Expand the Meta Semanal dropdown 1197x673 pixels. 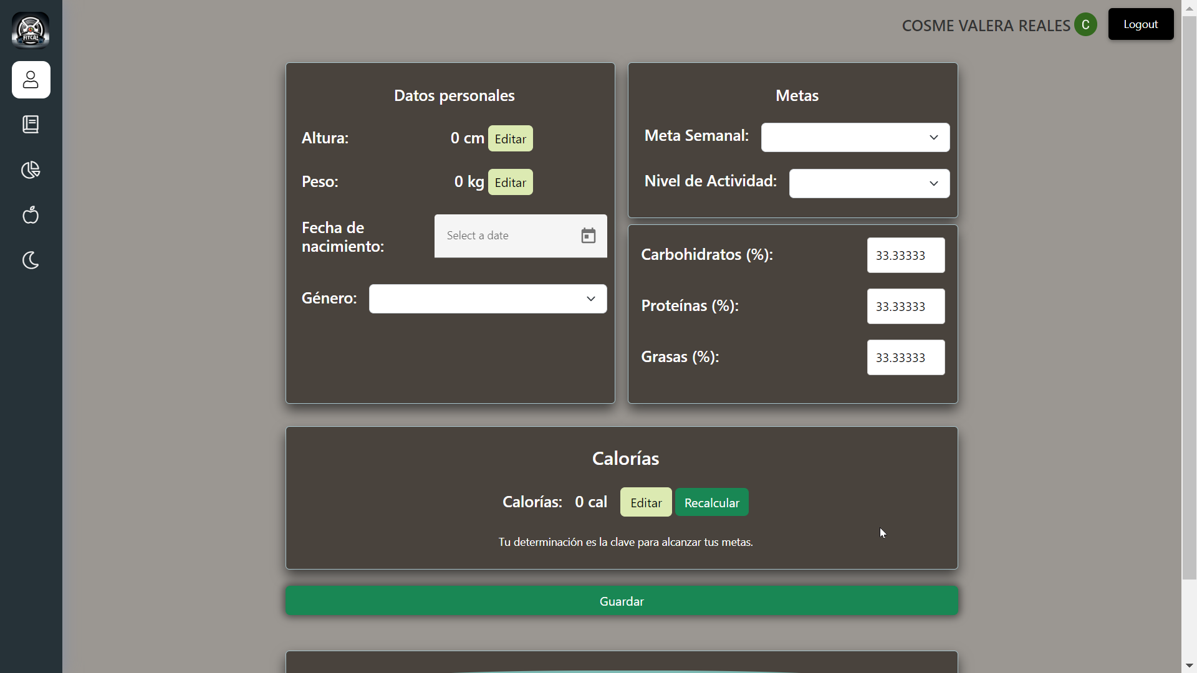click(x=855, y=137)
